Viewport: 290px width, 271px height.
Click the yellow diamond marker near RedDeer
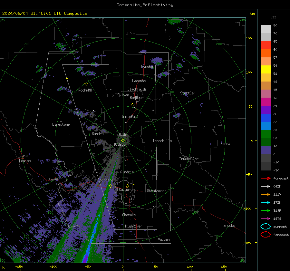click(132, 105)
